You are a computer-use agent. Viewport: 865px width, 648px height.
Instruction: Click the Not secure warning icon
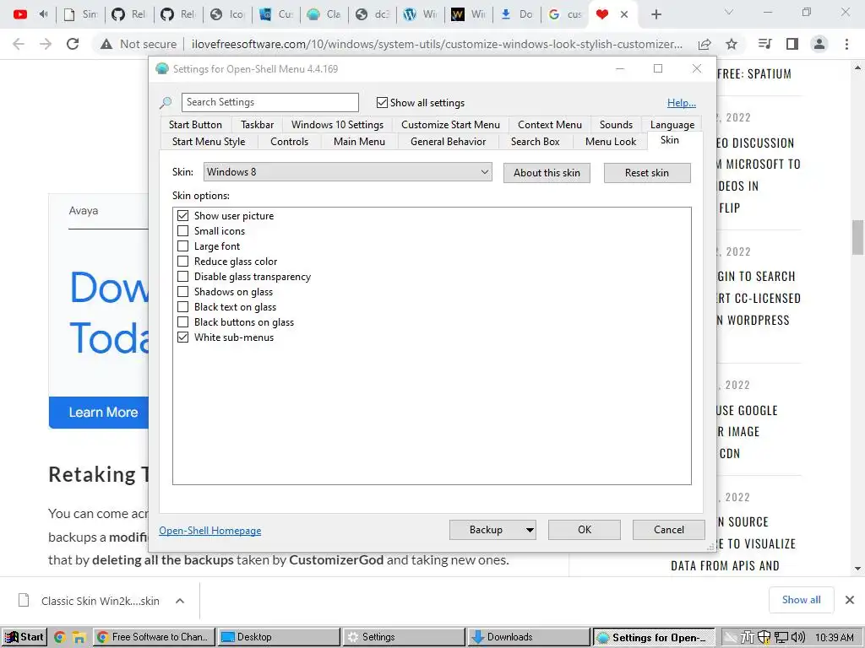[106, 44]
